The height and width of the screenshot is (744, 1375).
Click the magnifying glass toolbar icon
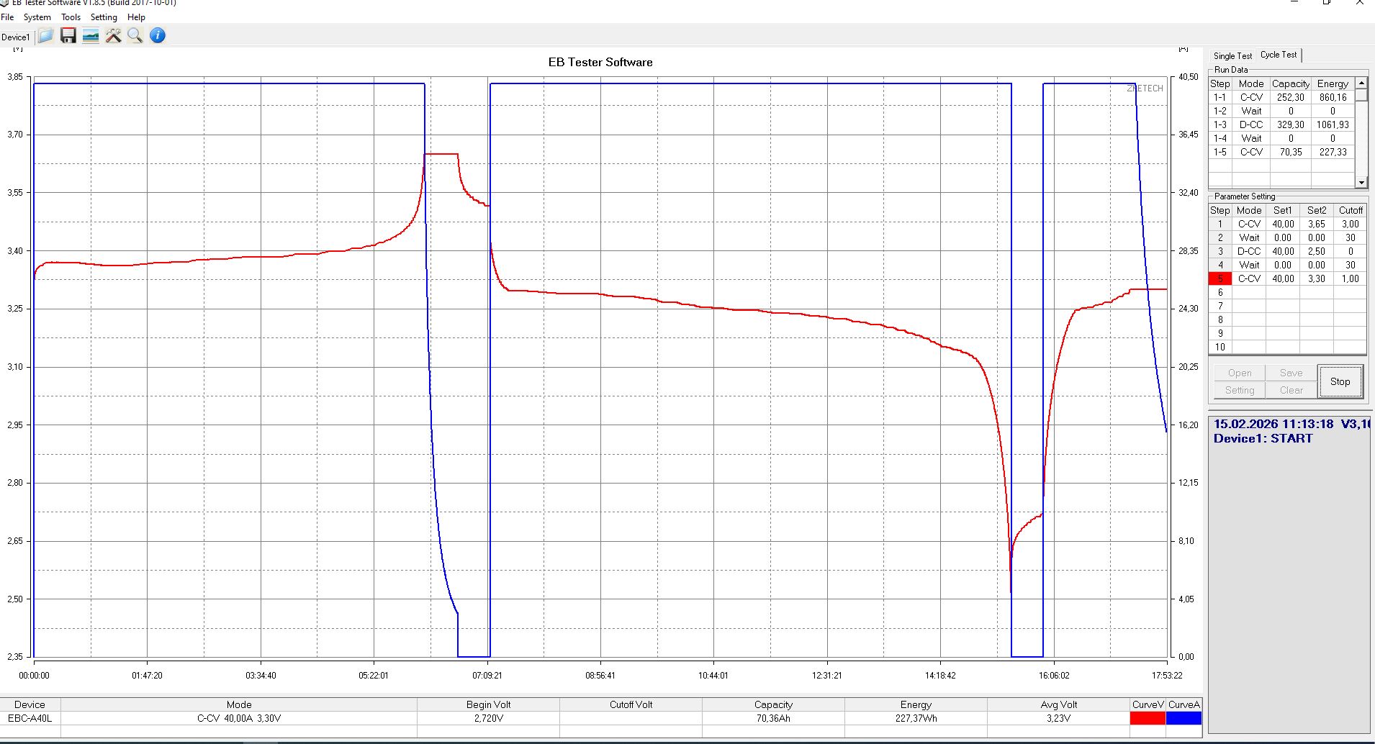click(135, 35)
